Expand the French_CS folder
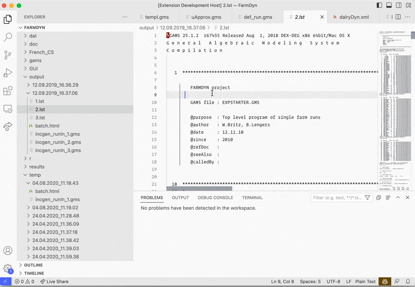 point(75,52)
